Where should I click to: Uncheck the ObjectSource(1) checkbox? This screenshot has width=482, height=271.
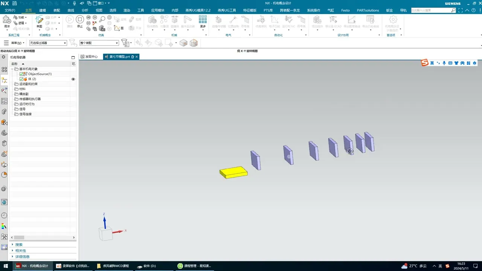point(21,74)
